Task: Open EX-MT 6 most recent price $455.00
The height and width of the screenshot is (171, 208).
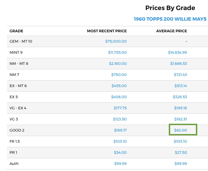Action: pos(119,86)
